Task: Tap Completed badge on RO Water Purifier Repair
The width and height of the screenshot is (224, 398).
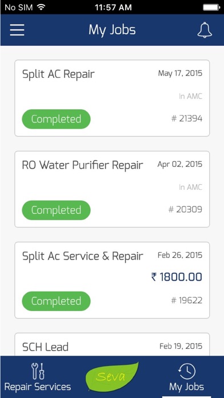Action: 56,210
